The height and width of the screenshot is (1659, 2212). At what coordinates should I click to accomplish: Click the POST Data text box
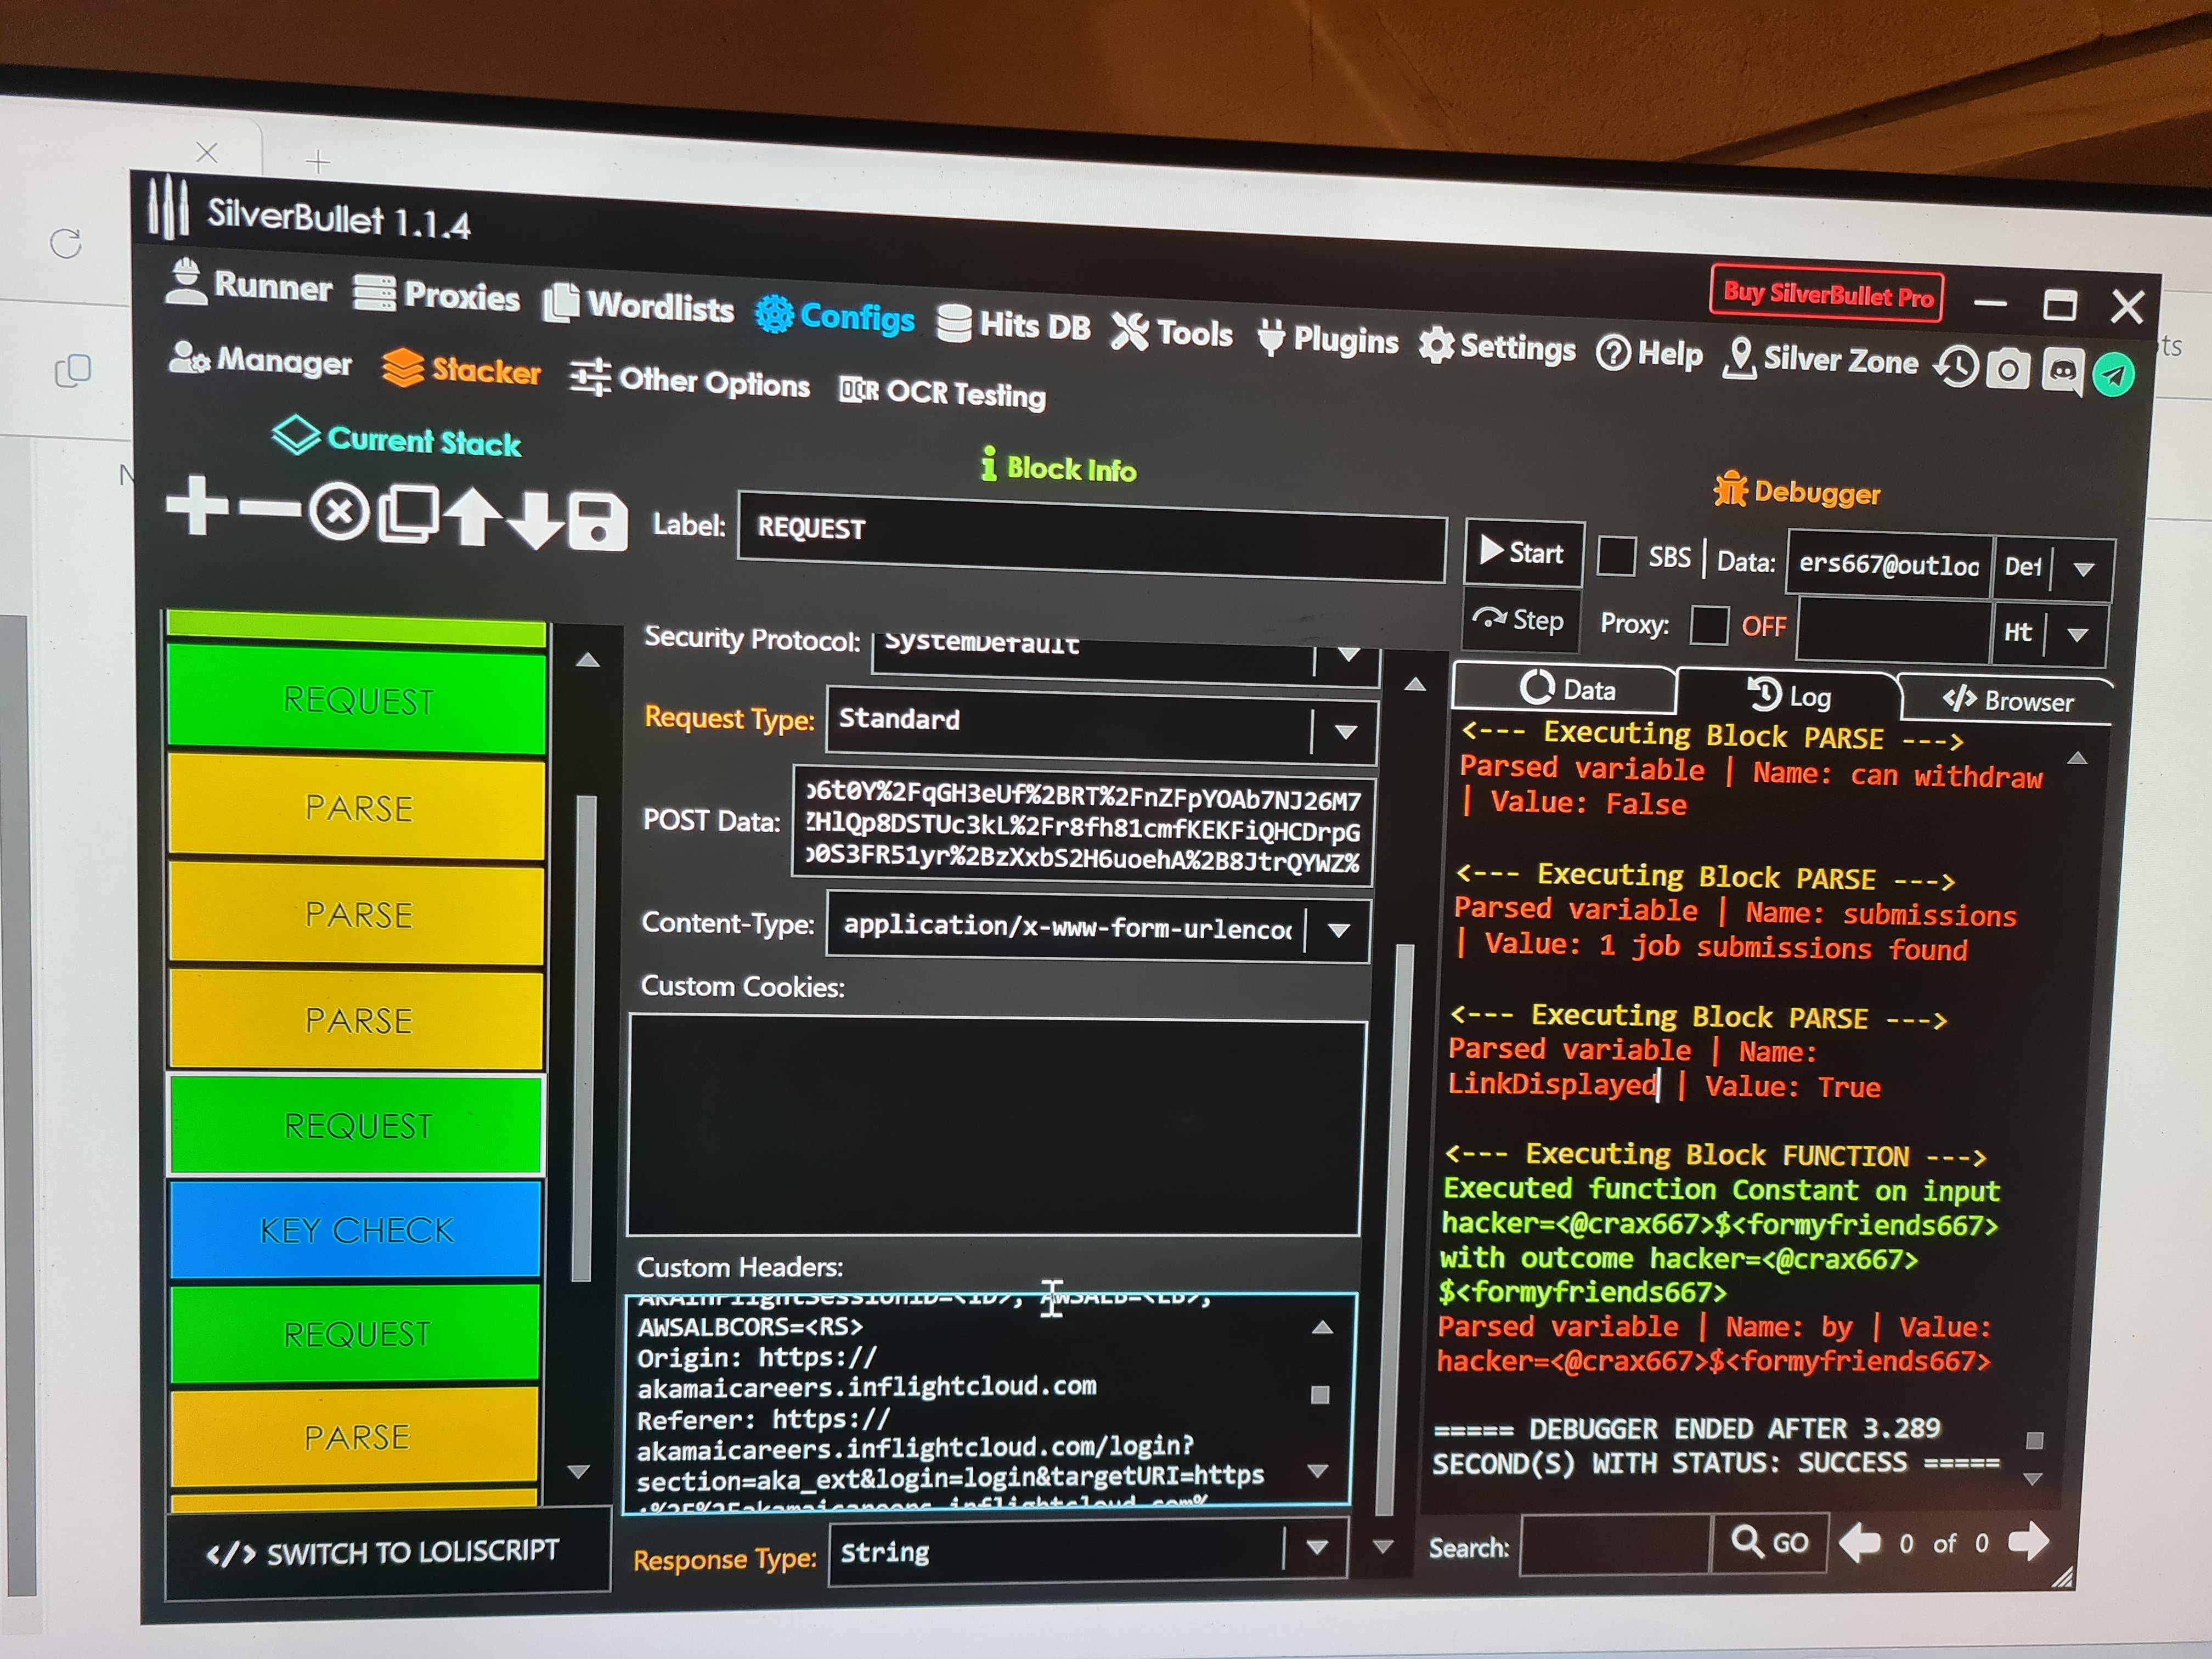coord(1083,827)
